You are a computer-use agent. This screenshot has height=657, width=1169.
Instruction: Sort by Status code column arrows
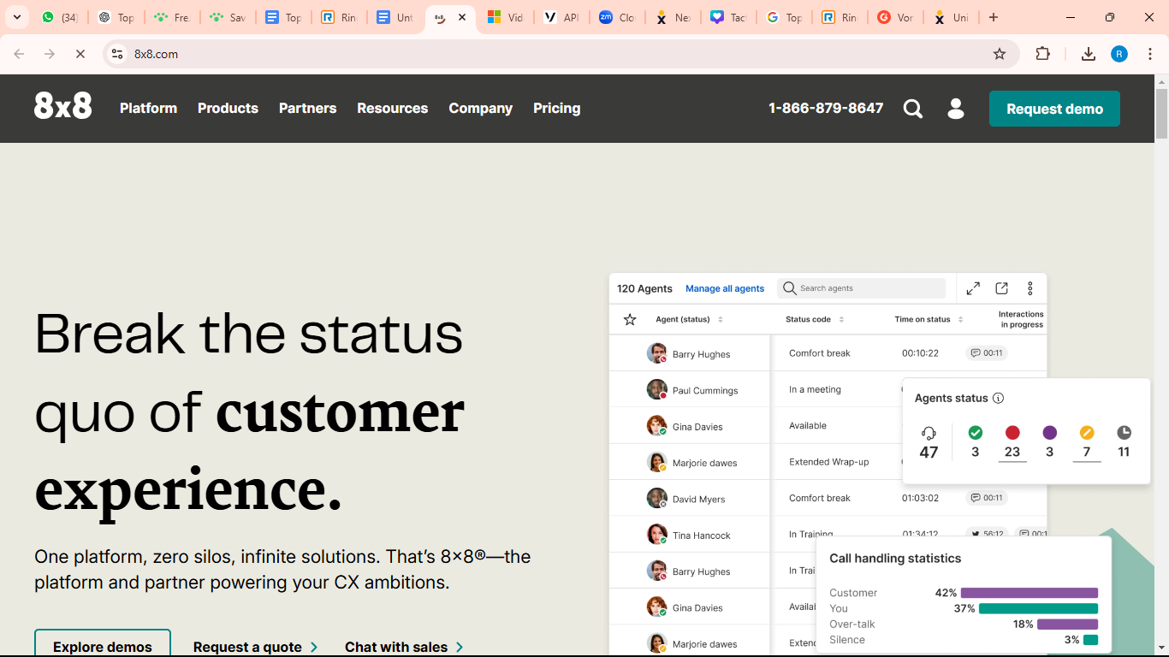[x=841, y=319]
